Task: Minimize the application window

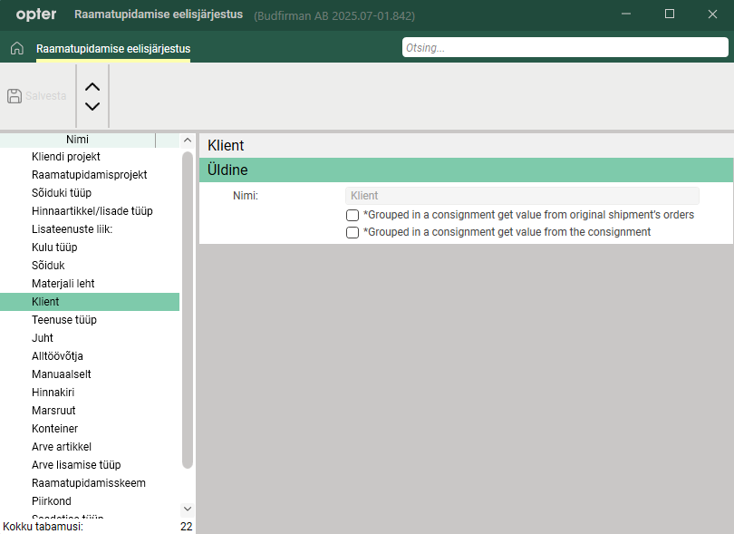Action: [x=627, y=15]
